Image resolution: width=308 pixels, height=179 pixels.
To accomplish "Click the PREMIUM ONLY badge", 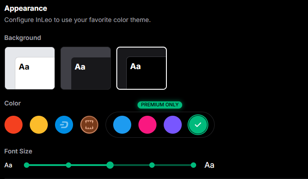I will [x=160, y=105].
